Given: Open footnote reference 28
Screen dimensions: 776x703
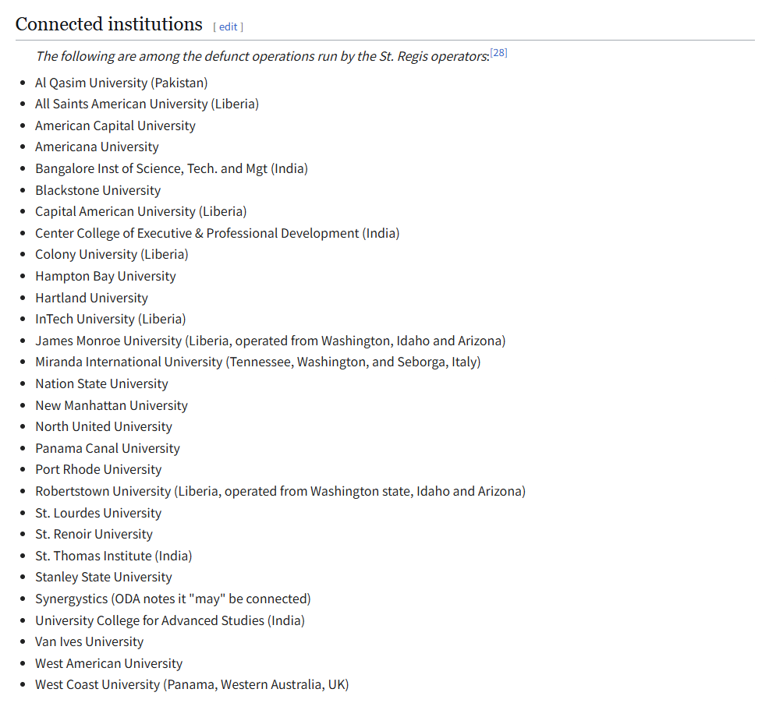Looking at the screenshot, I should click(498, 53).
